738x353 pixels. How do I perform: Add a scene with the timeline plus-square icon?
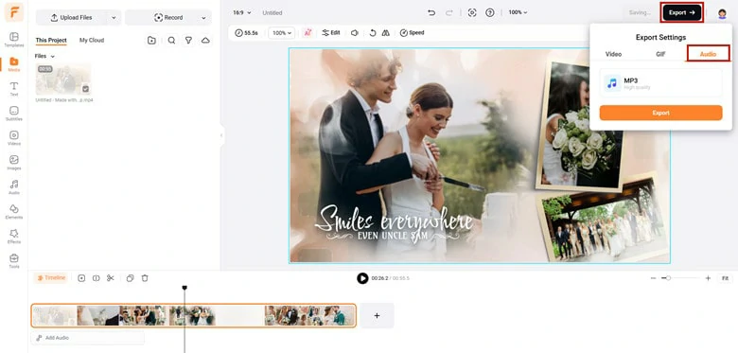pyautogui.click(x=81, y=278)
